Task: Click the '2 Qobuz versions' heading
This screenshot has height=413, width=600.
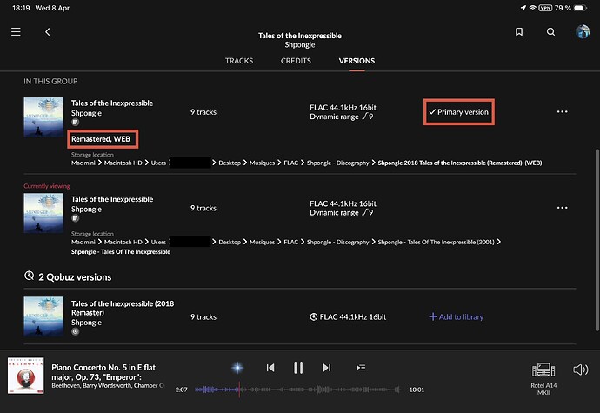Action: (x=75, y=277)
